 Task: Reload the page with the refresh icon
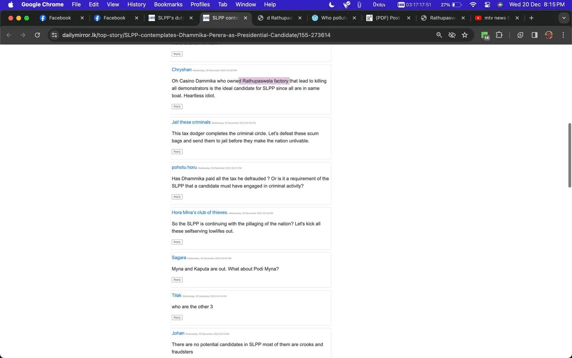[x=37, y=35]
